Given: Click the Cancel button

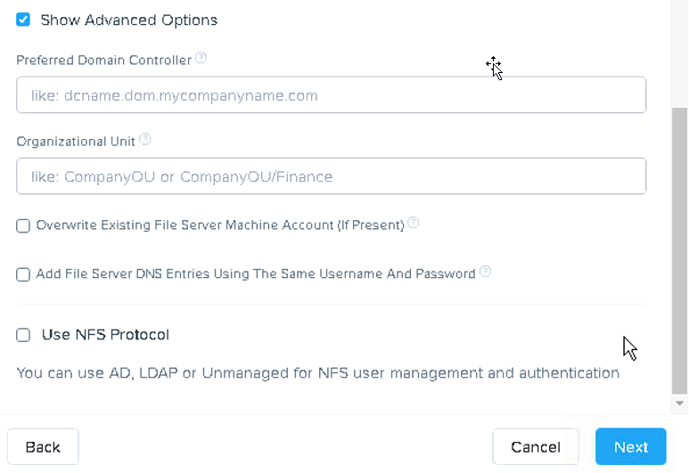Looking at the screenshot, I should [x=536, y=446].
